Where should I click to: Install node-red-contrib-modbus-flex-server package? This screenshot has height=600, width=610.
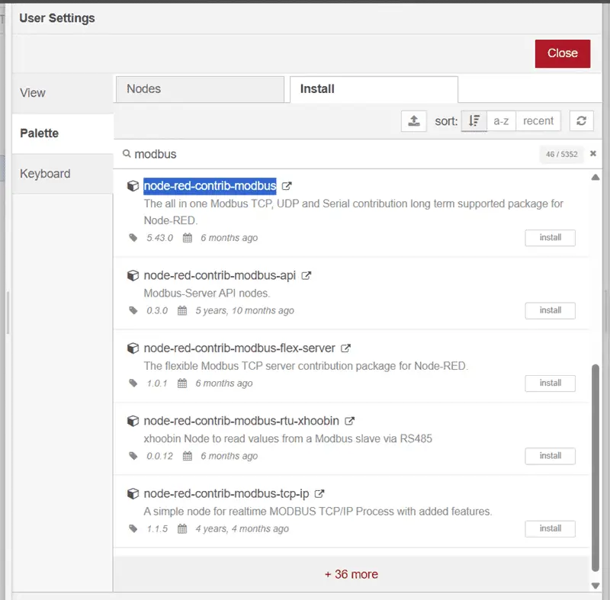(550, 383)
